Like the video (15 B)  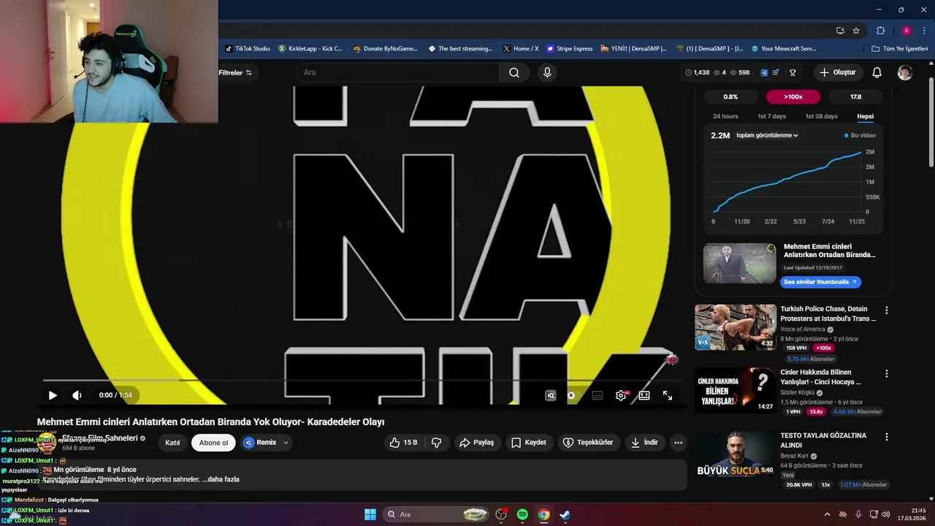tap(403, 443)
